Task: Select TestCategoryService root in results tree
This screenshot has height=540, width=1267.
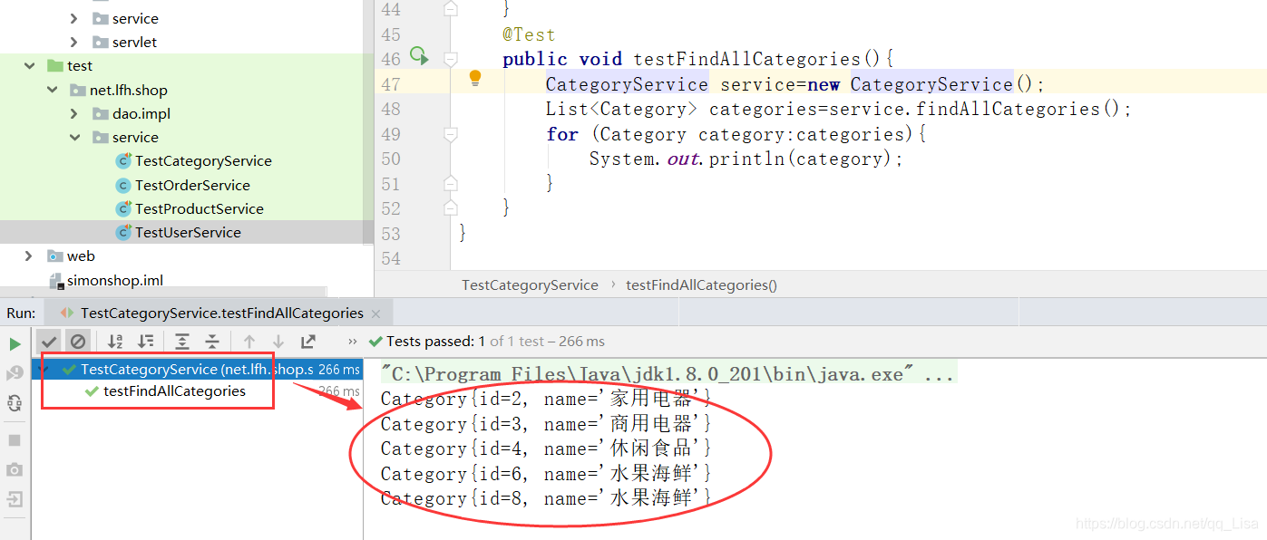Action: (x=197, y=370)
